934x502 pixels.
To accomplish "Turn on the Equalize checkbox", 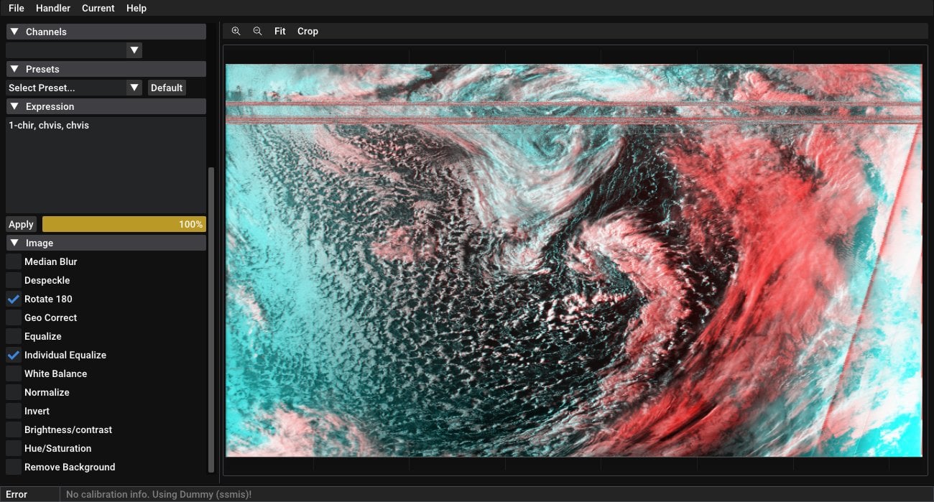I will click(14, 336).
